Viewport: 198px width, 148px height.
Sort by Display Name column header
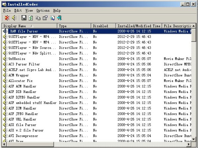30,26
